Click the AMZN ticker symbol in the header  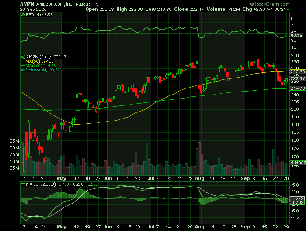(x=27, y=4)
